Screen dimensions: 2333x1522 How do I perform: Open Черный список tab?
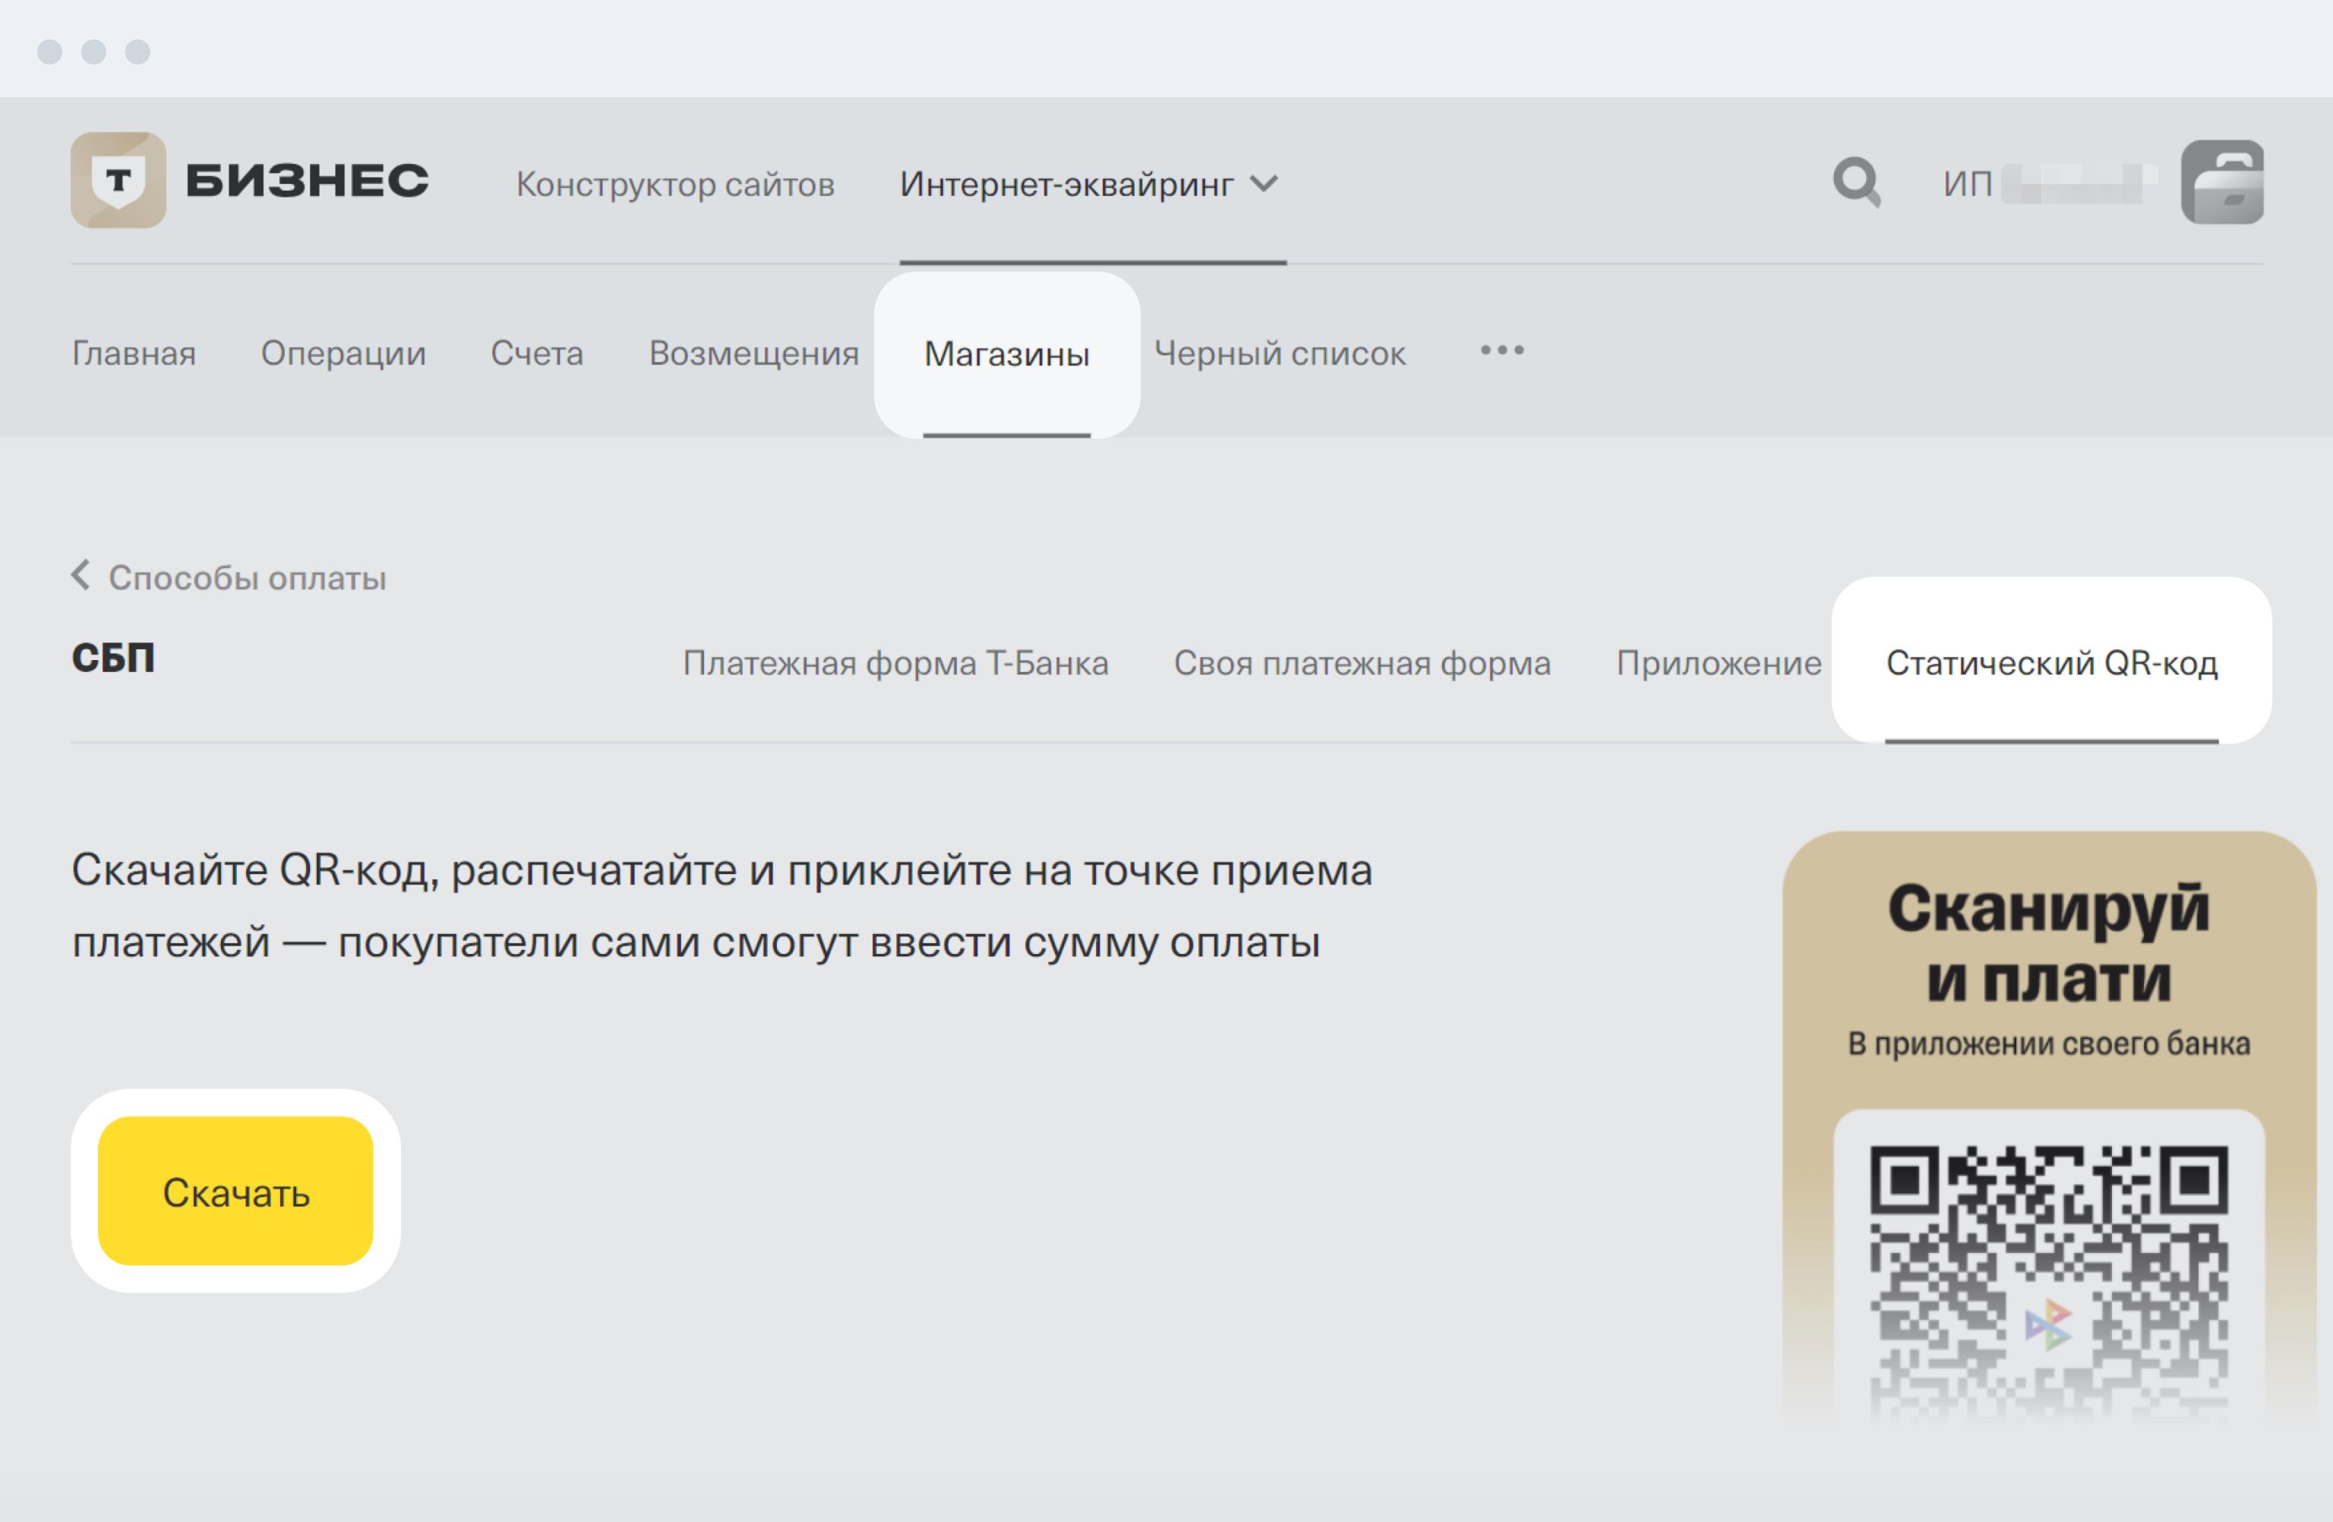coord(1279,353)
